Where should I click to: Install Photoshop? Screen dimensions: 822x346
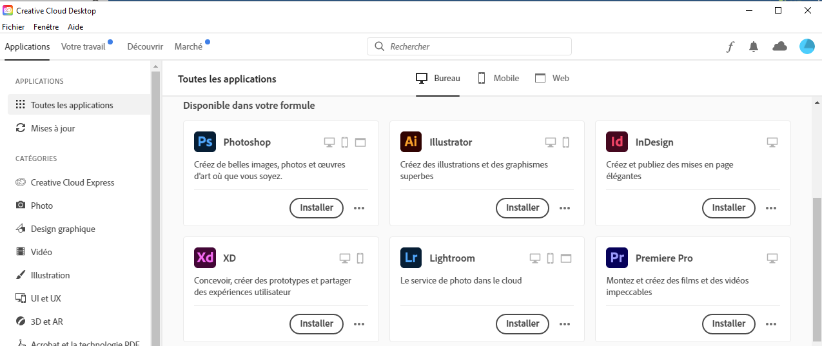[x=317, y=208]
